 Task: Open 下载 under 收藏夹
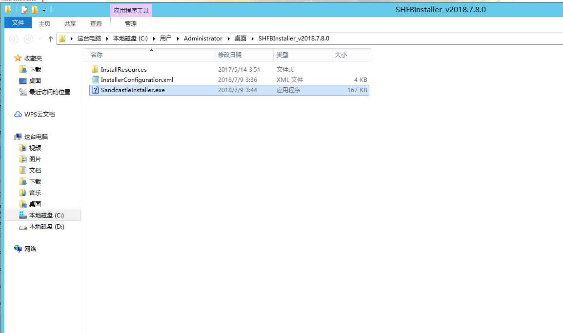pyautogui.click(x=35, y=69)
